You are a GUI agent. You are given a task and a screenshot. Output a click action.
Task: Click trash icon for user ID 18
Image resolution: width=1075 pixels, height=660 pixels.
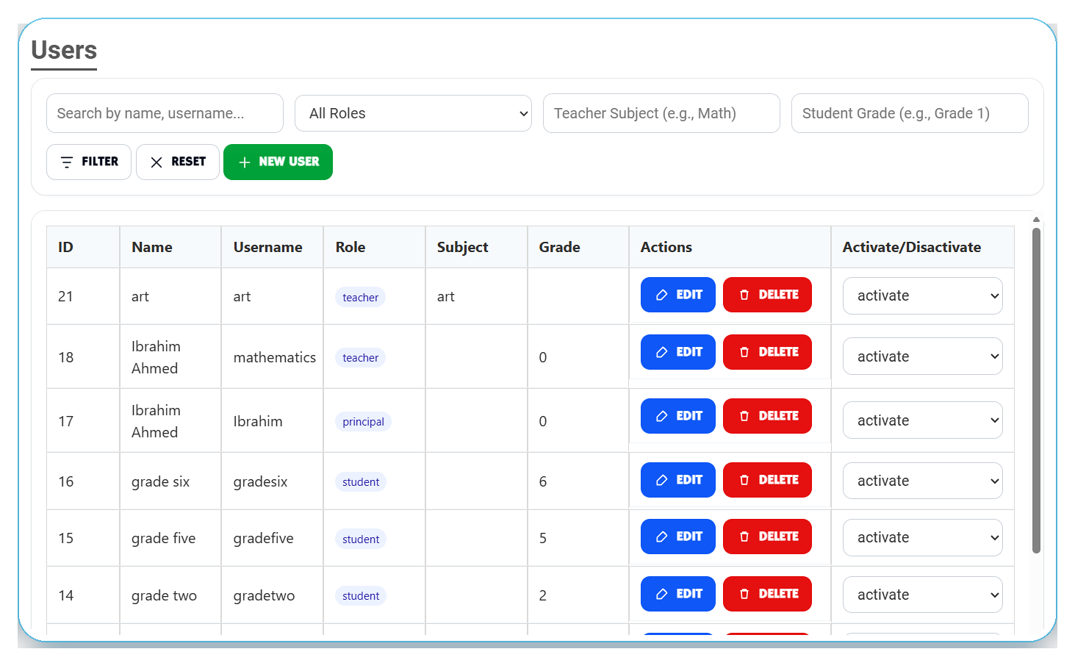pos(744,352)
